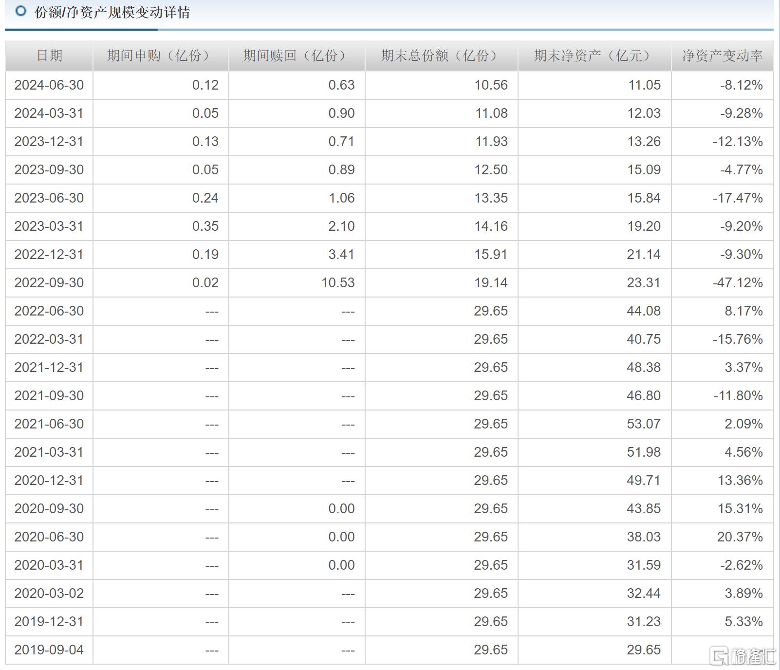Select date cell 2019-12-31
The image size is (780, 670).
[49, 622]
